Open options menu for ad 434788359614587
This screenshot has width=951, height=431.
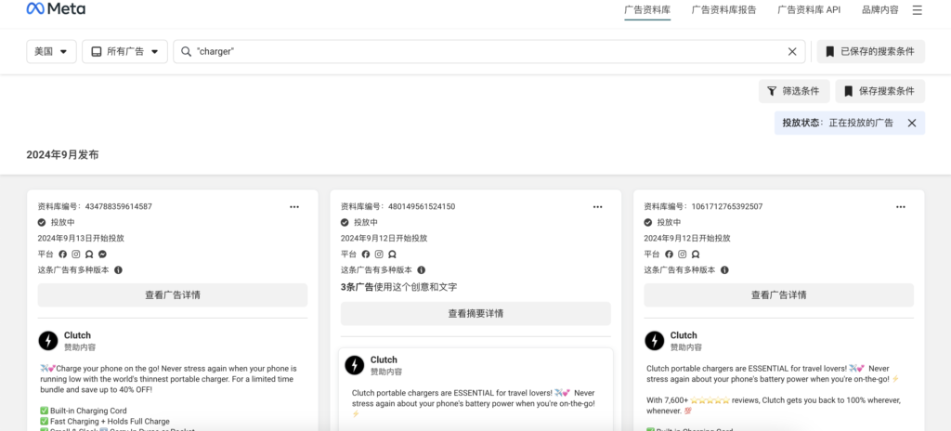click(x=294, y=206)
